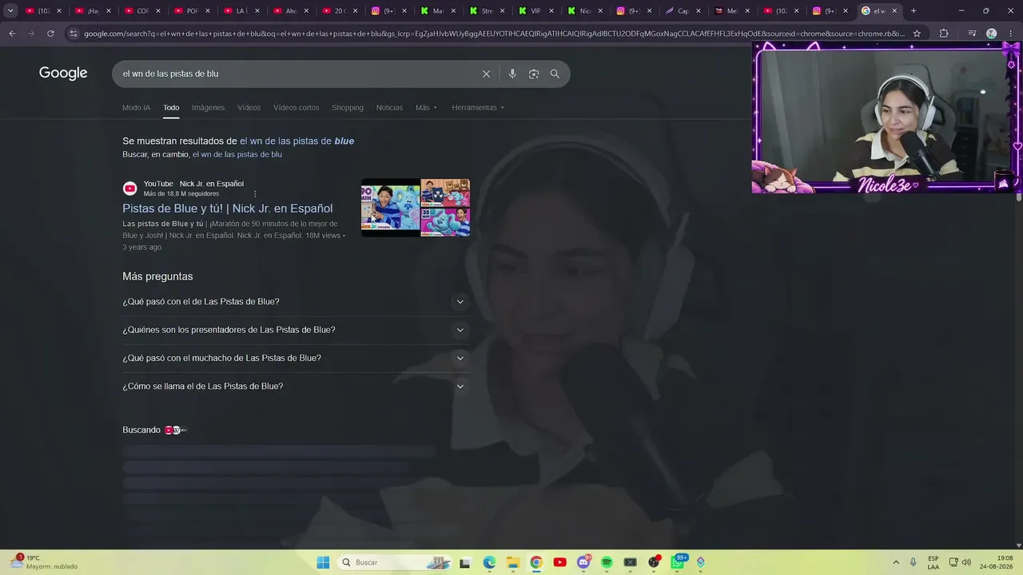Open the Chrome three-dot menu
Screen dimensions: 1023x575
point(1010,34)
